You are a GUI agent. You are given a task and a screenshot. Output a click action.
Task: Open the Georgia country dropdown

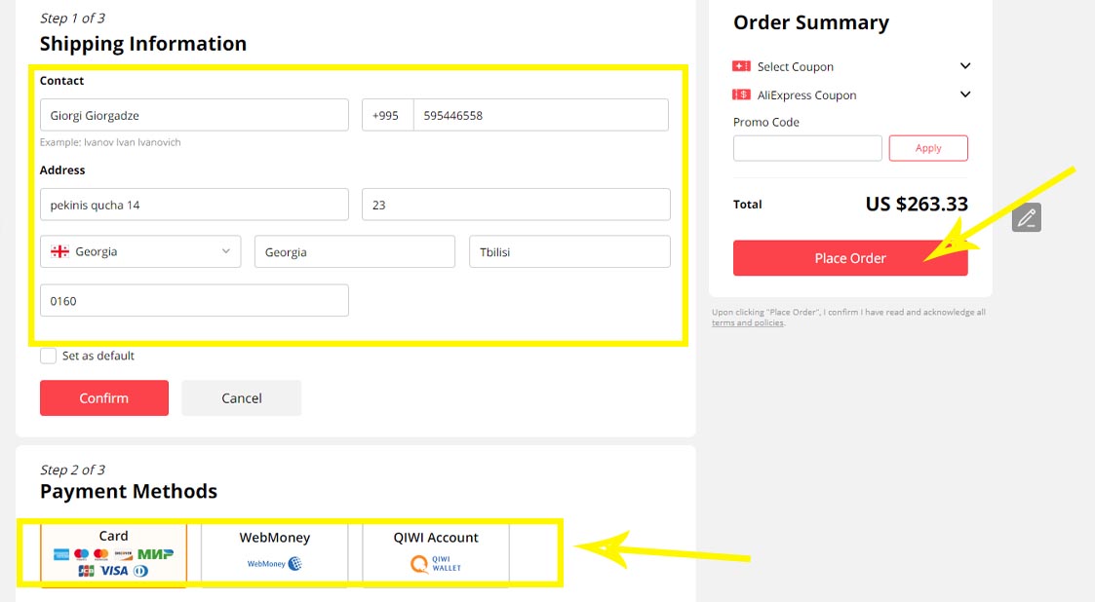tap(140, 251)
